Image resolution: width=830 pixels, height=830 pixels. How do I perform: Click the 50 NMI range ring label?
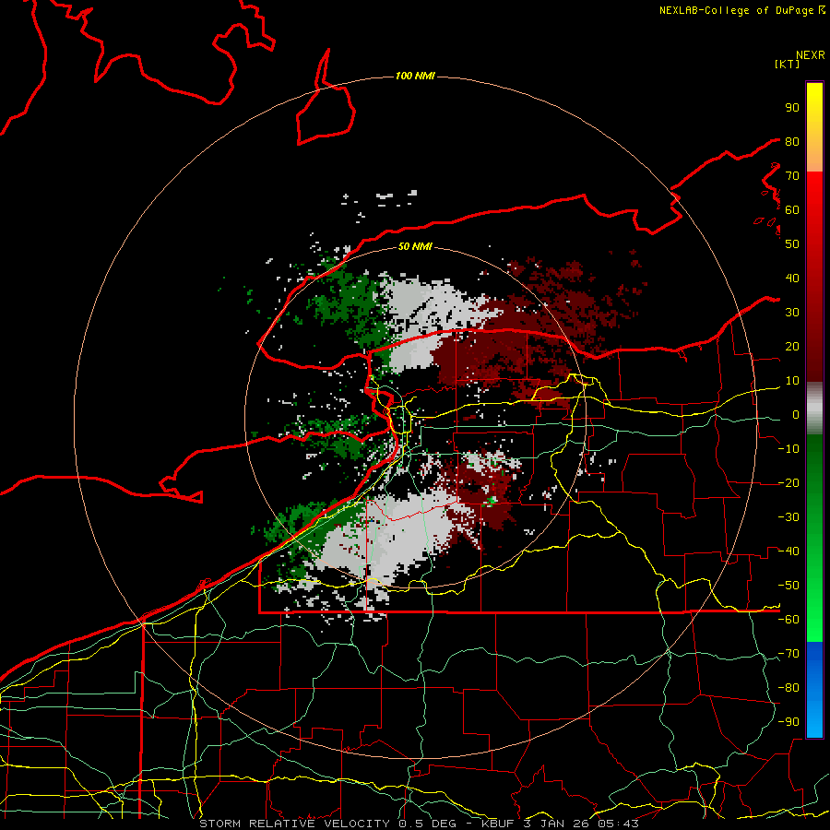(x=415, y=246)
